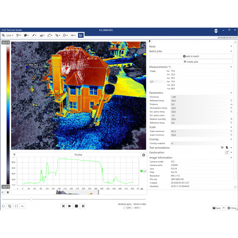Click the right panel scrollbar up arrow
238x238 pixels.
click(235, 42)
